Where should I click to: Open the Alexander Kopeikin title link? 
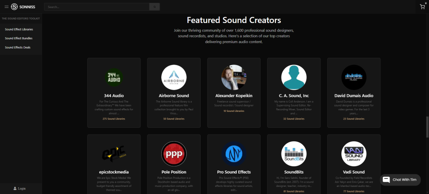tap(234, 96)
